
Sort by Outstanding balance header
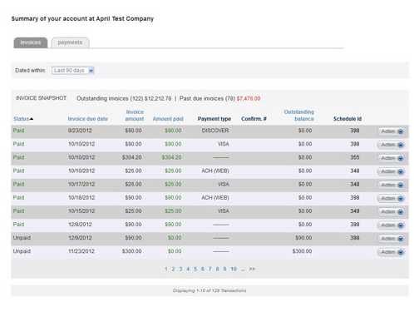[x=299, y=116]
